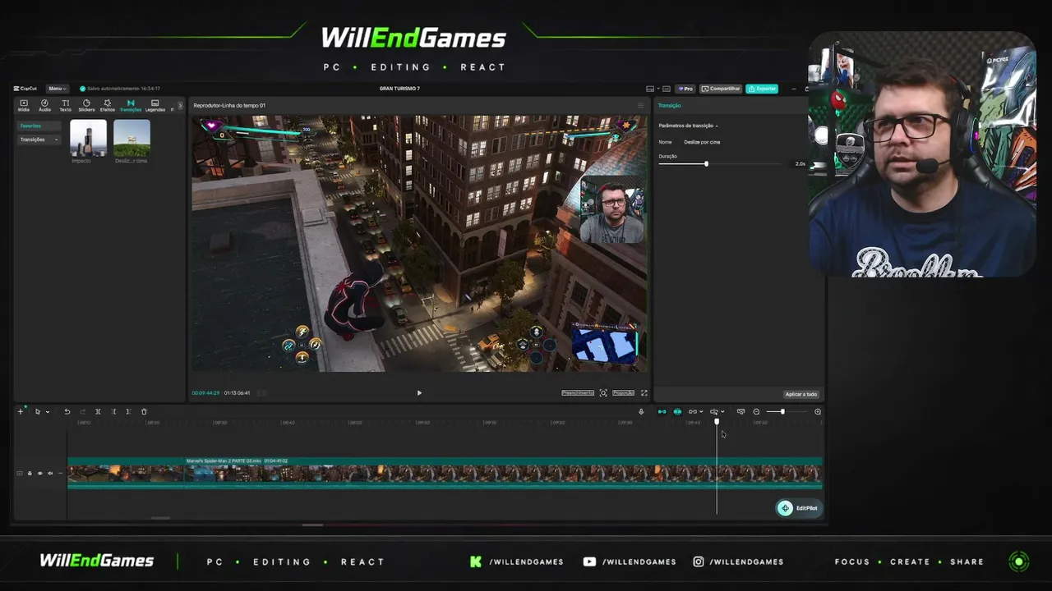Open the keyboard shortcuts icon
The height and width of the screenshot is (591, 1052).
[x=667, y=89]
